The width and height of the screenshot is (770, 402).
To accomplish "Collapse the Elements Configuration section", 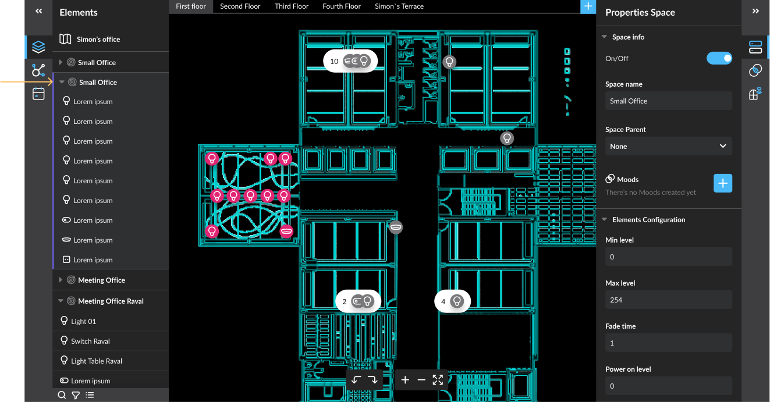I will click(x=604, y=219).
